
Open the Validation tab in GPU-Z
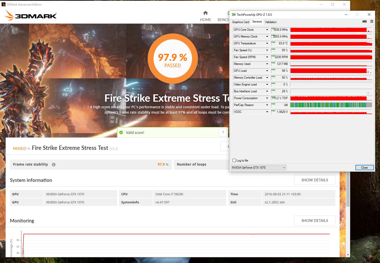pyautogui.click(x=271, y=22)
